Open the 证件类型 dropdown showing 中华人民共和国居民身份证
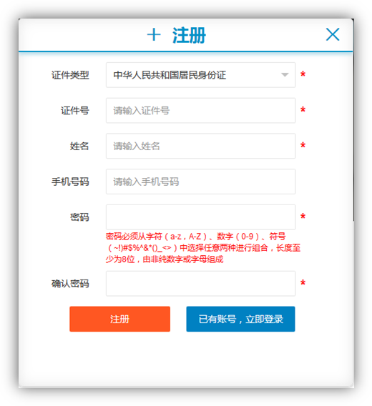 [200, 75]
